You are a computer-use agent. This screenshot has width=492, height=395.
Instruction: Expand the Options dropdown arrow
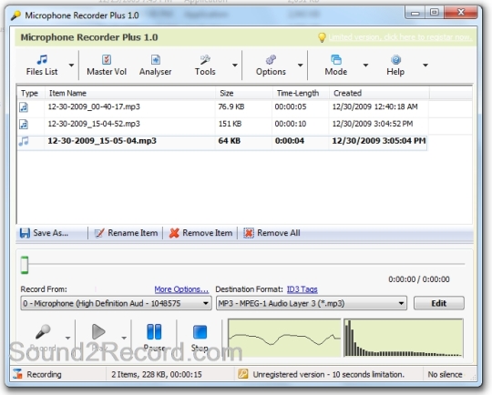tap(301, 66)
